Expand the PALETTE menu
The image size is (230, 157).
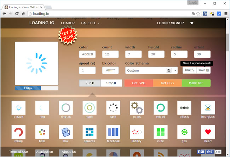tap(90, 23)
